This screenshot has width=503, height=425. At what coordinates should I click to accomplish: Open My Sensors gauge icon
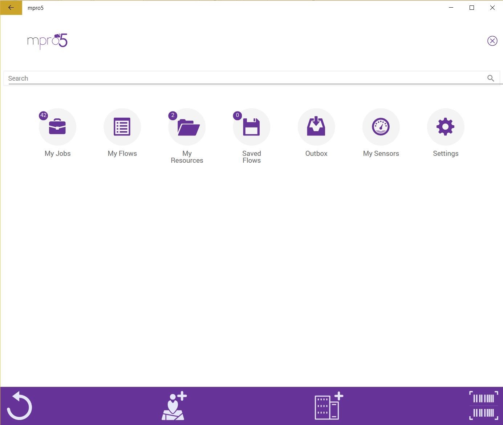pos(381,127)
